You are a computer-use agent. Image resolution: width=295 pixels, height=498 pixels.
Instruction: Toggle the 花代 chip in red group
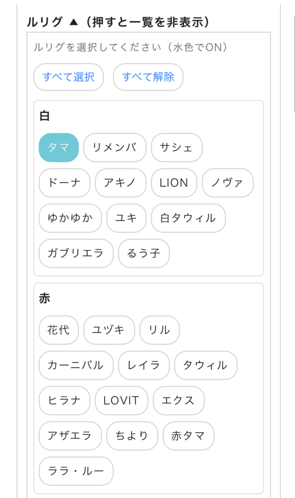(x=58, y=330)
